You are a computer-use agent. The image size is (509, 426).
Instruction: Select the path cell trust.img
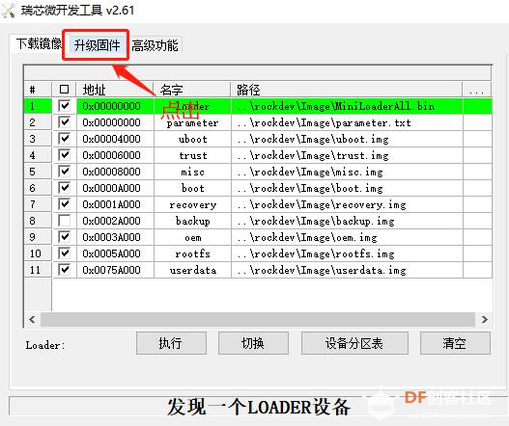click(347, 155)
